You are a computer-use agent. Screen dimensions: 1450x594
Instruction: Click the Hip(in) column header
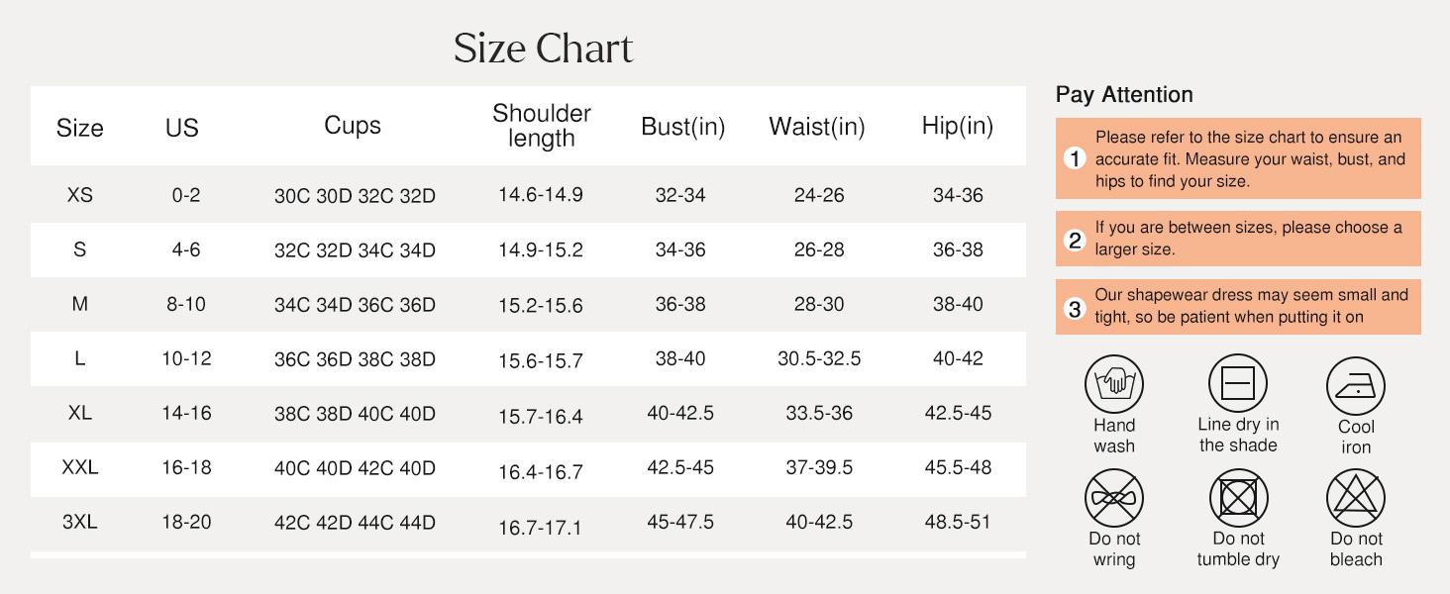click(957, 126)
